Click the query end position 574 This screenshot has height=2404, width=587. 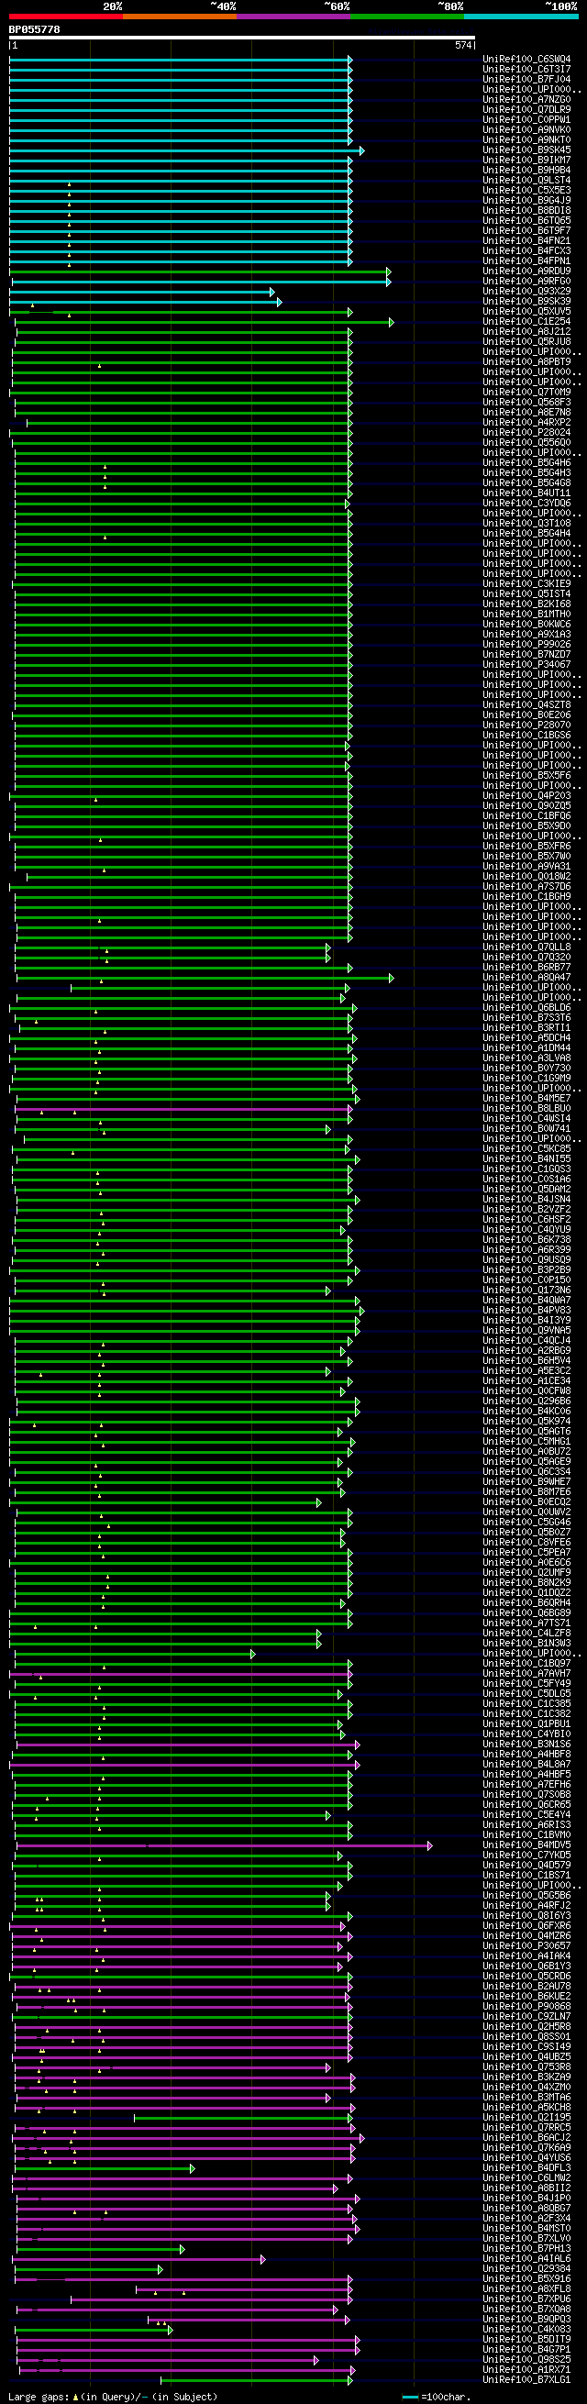463,46
